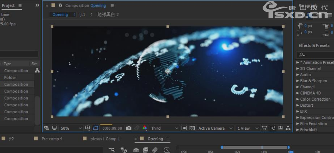Click Opening timeline tab color label
The image size is (334, 153).
142,138
